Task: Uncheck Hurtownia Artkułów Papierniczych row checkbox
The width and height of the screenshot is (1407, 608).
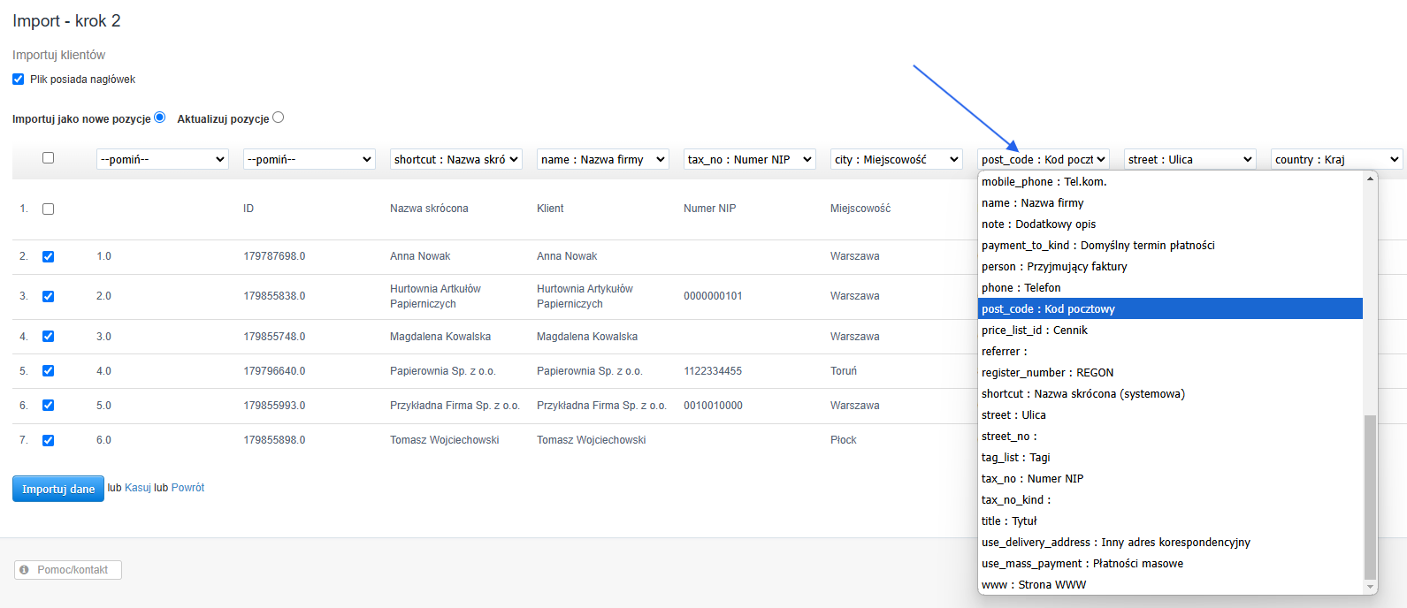Action: tap(48, 296)
